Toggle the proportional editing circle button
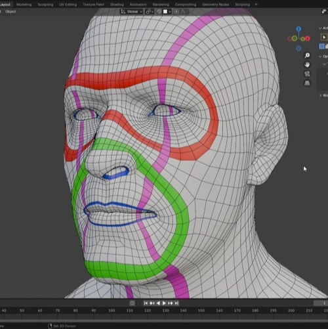The image size is (328, 329). click(176, 12)
